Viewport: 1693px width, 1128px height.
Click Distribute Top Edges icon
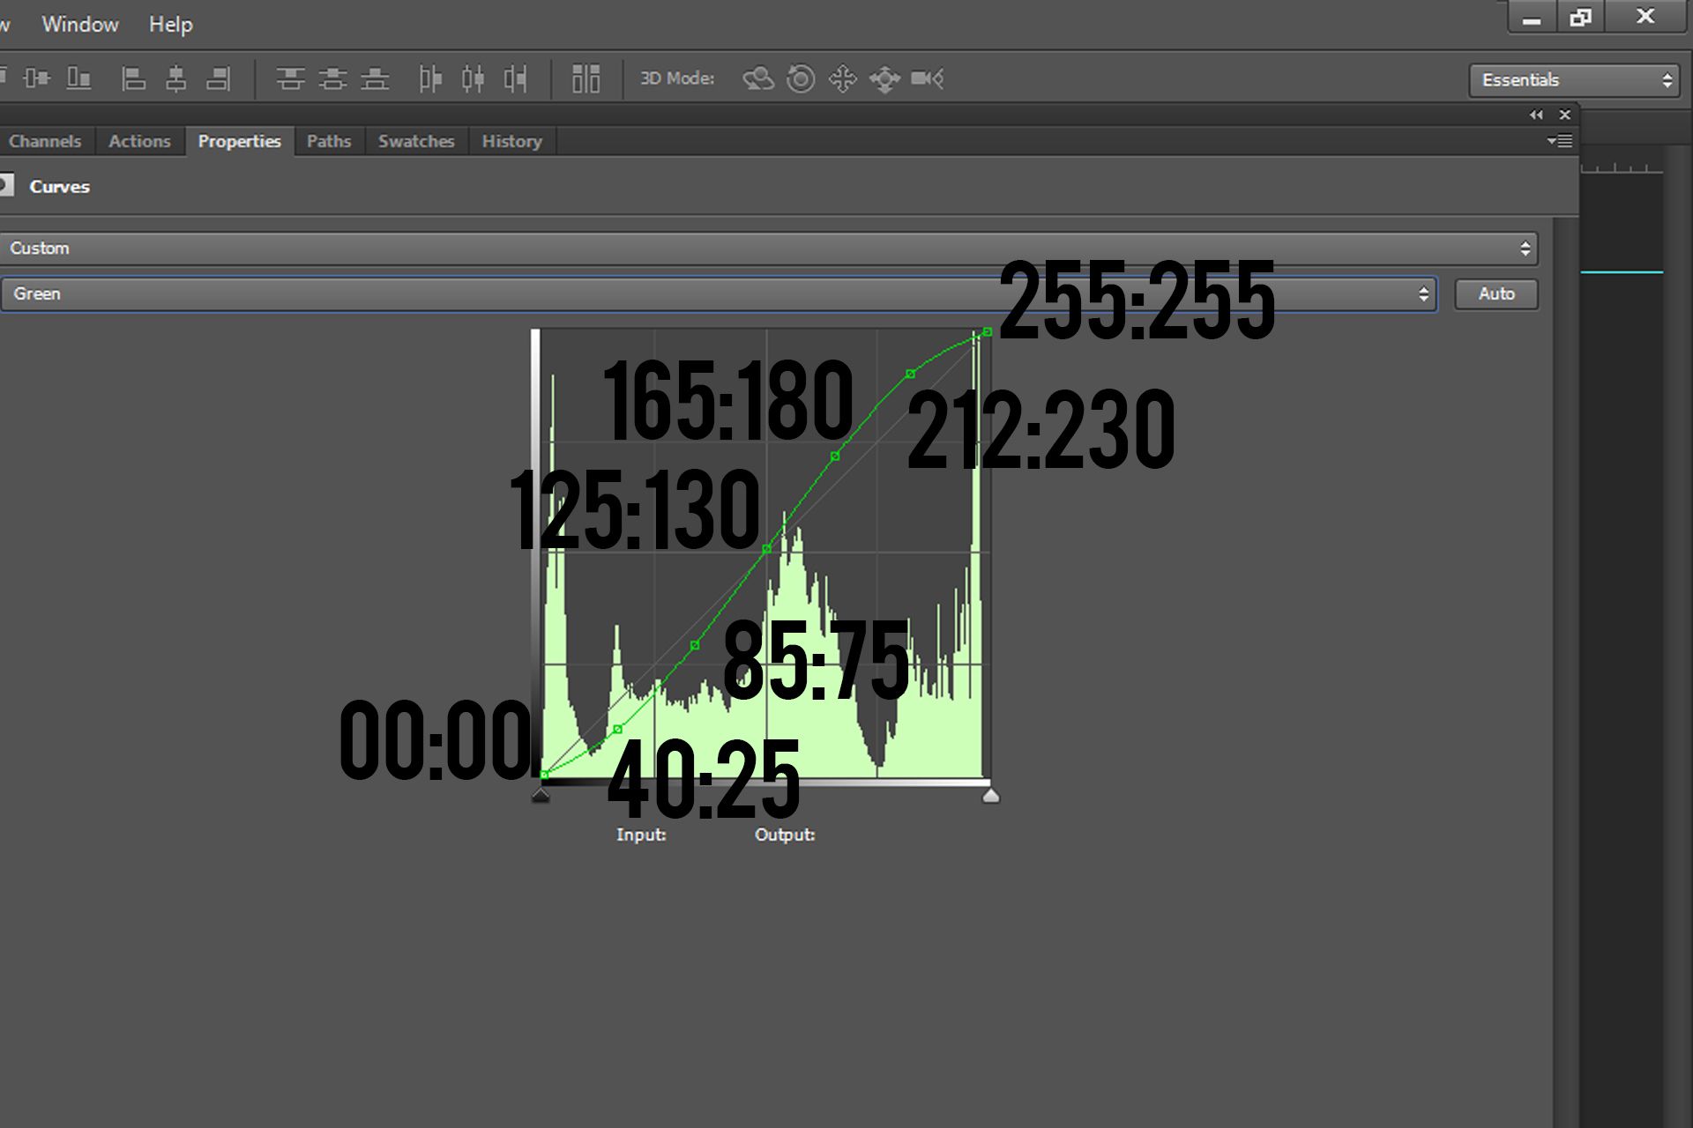click(290, 79)
